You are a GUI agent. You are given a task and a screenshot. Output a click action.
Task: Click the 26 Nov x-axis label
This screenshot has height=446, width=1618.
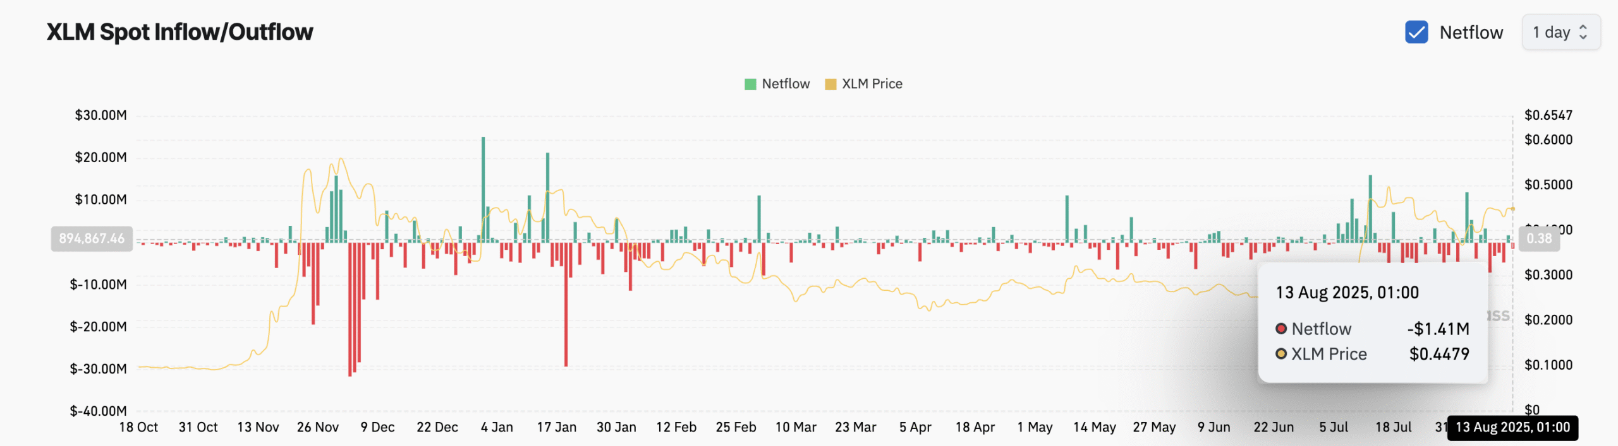317,428
